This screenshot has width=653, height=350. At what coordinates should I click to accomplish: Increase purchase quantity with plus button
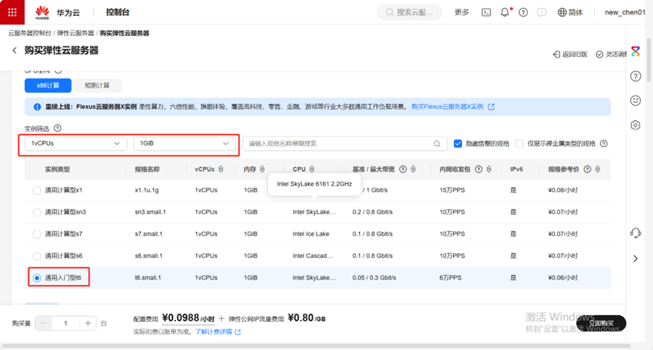tap(88, 324)
